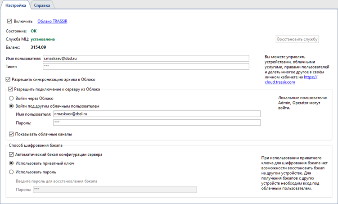The width and height of the screenshot is (338, 204).
Task: Click the Баланс value 3154.09
Action: tap(38, 47)
